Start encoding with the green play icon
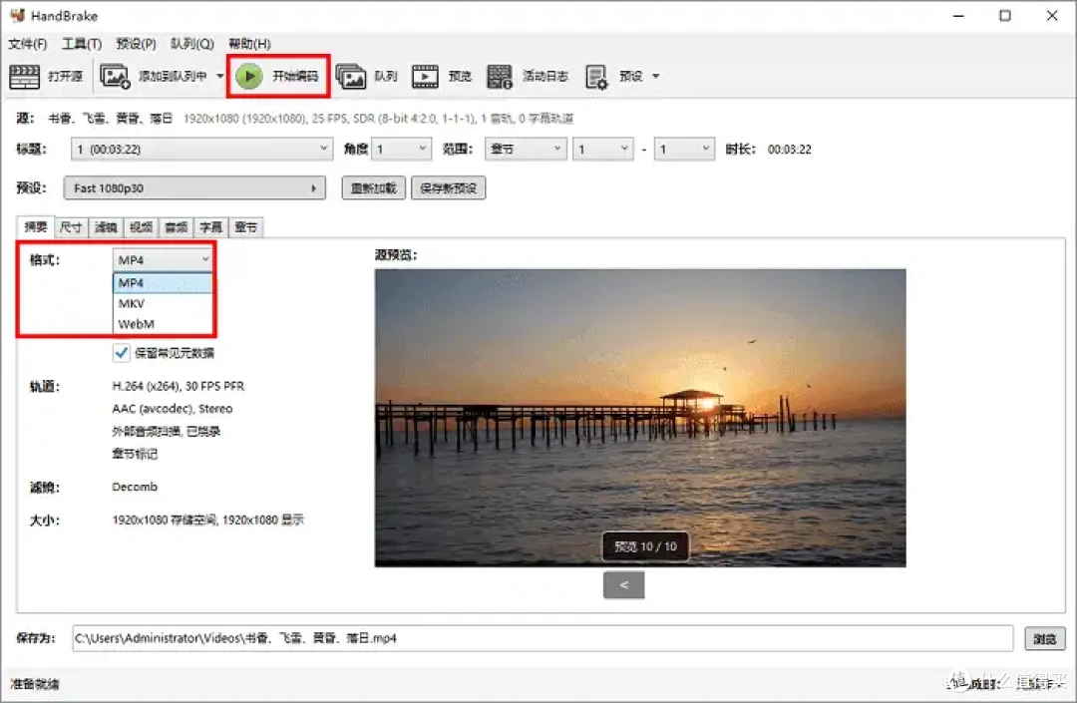 249,76
